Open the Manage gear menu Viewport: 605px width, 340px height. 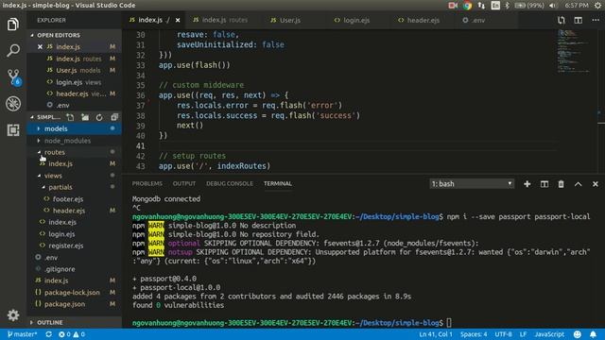tap(13, 314)
